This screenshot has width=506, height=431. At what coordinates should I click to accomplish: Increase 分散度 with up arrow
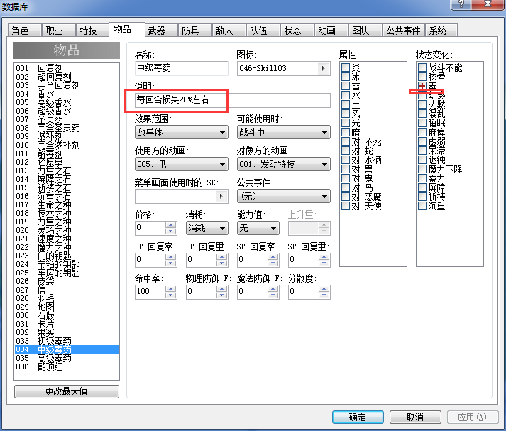[324, 289]
